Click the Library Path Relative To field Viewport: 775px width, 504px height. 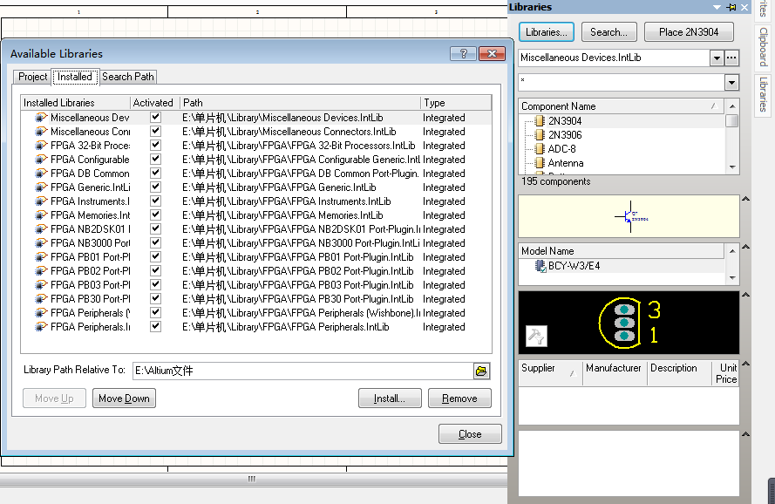(303, 371)
